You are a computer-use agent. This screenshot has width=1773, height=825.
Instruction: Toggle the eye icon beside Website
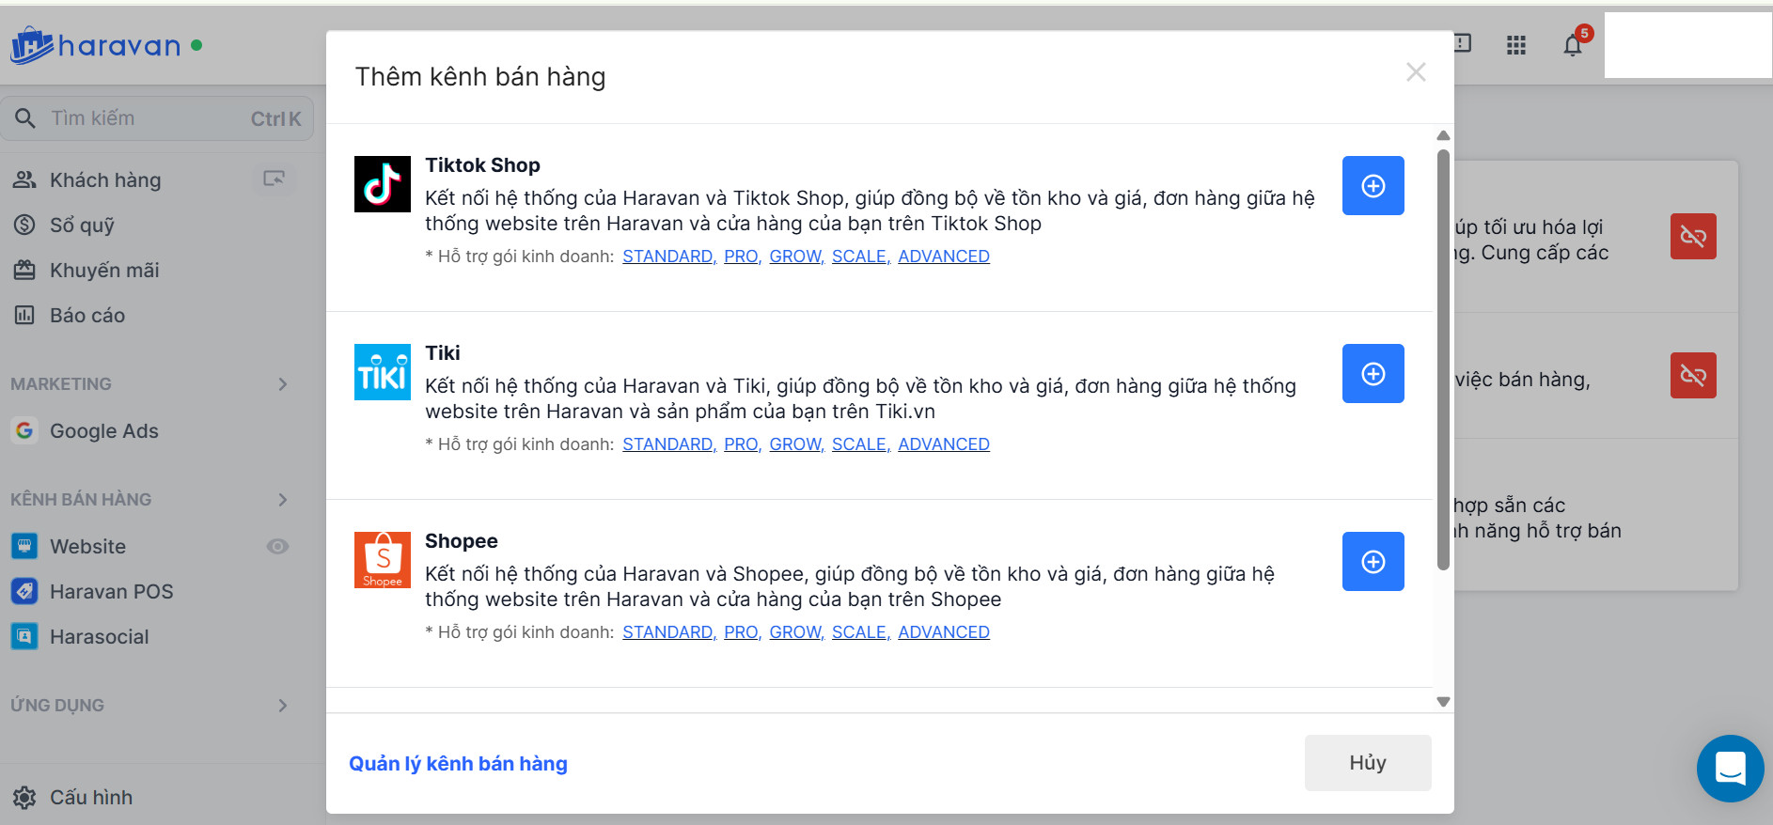(277, 546)
